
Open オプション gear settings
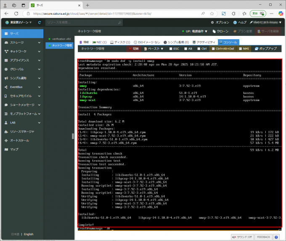pos(220,22)
